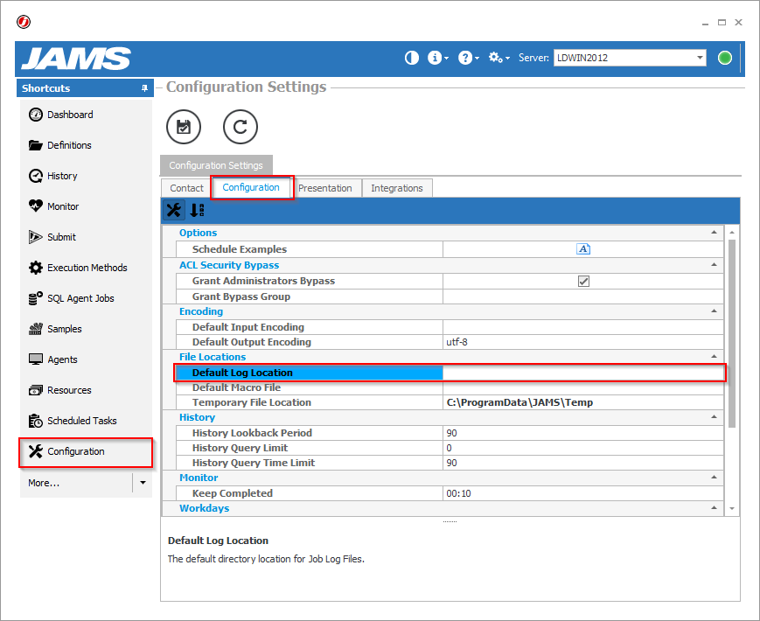Click the Schedule Examples font icon
Image resolution: width=760 pixels, height=621 pixels.
(583, 249)
